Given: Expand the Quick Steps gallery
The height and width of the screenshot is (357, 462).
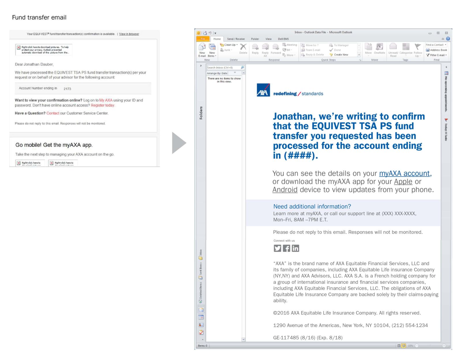Looking at the screenshot, I should coord(359,55).
